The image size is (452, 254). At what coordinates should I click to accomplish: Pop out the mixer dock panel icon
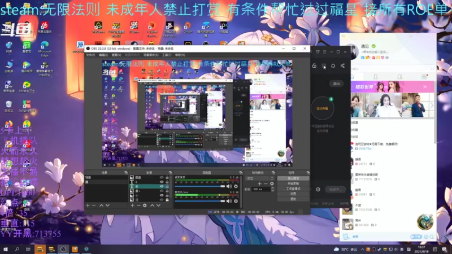(241, 173)
